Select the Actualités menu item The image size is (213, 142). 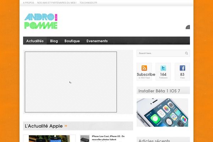coord(35,41)
